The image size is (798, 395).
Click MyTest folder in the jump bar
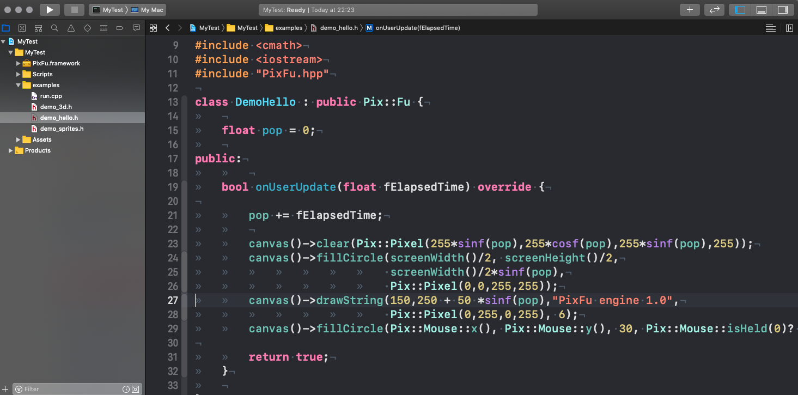(242, 28)
